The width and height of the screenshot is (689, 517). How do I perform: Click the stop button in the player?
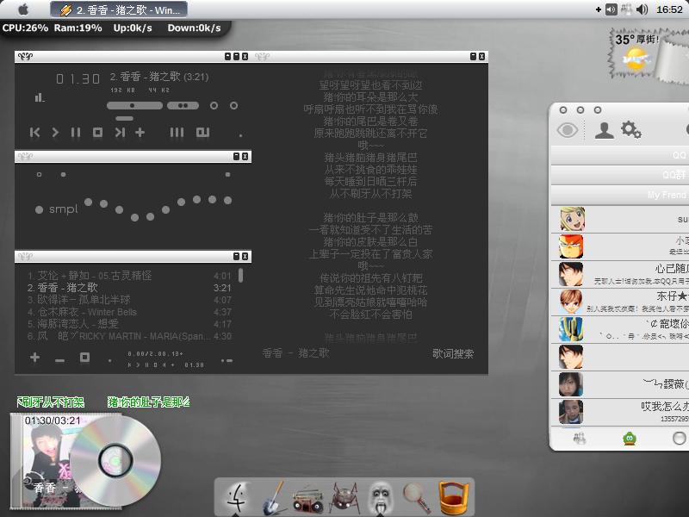97,133
